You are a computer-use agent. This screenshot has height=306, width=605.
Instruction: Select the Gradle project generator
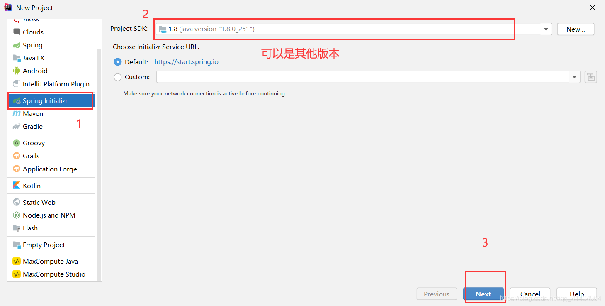click(x=32, y=126)
